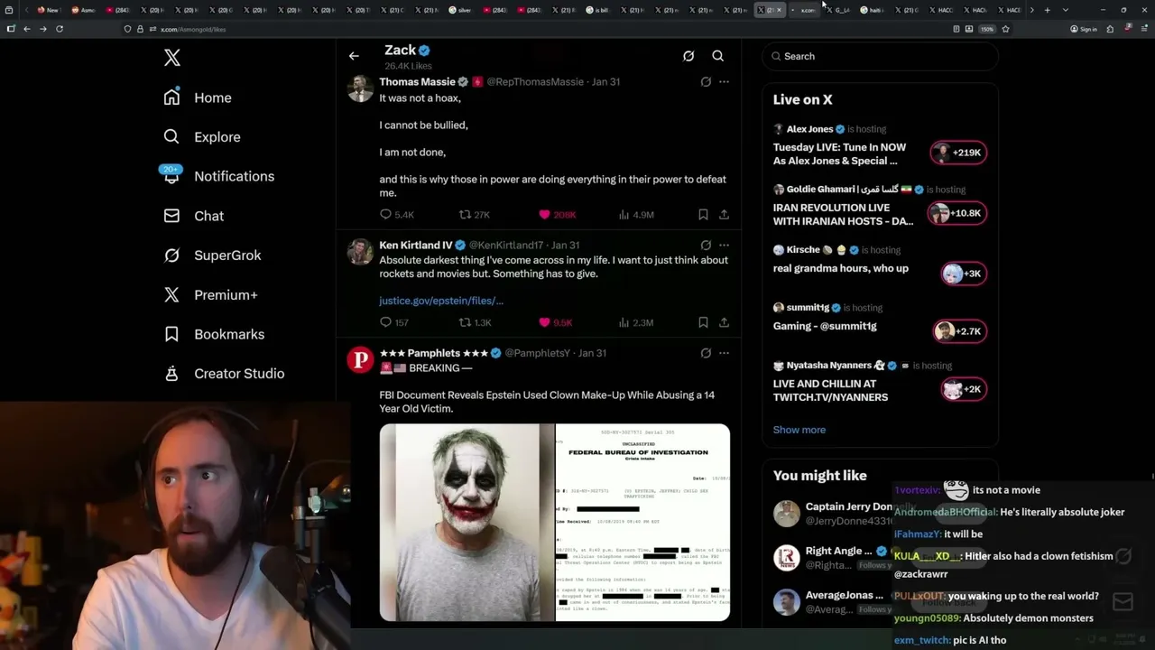Click Show more under Live on X
The width and height of the screenshot is (1155, 650).
[799, 430]
